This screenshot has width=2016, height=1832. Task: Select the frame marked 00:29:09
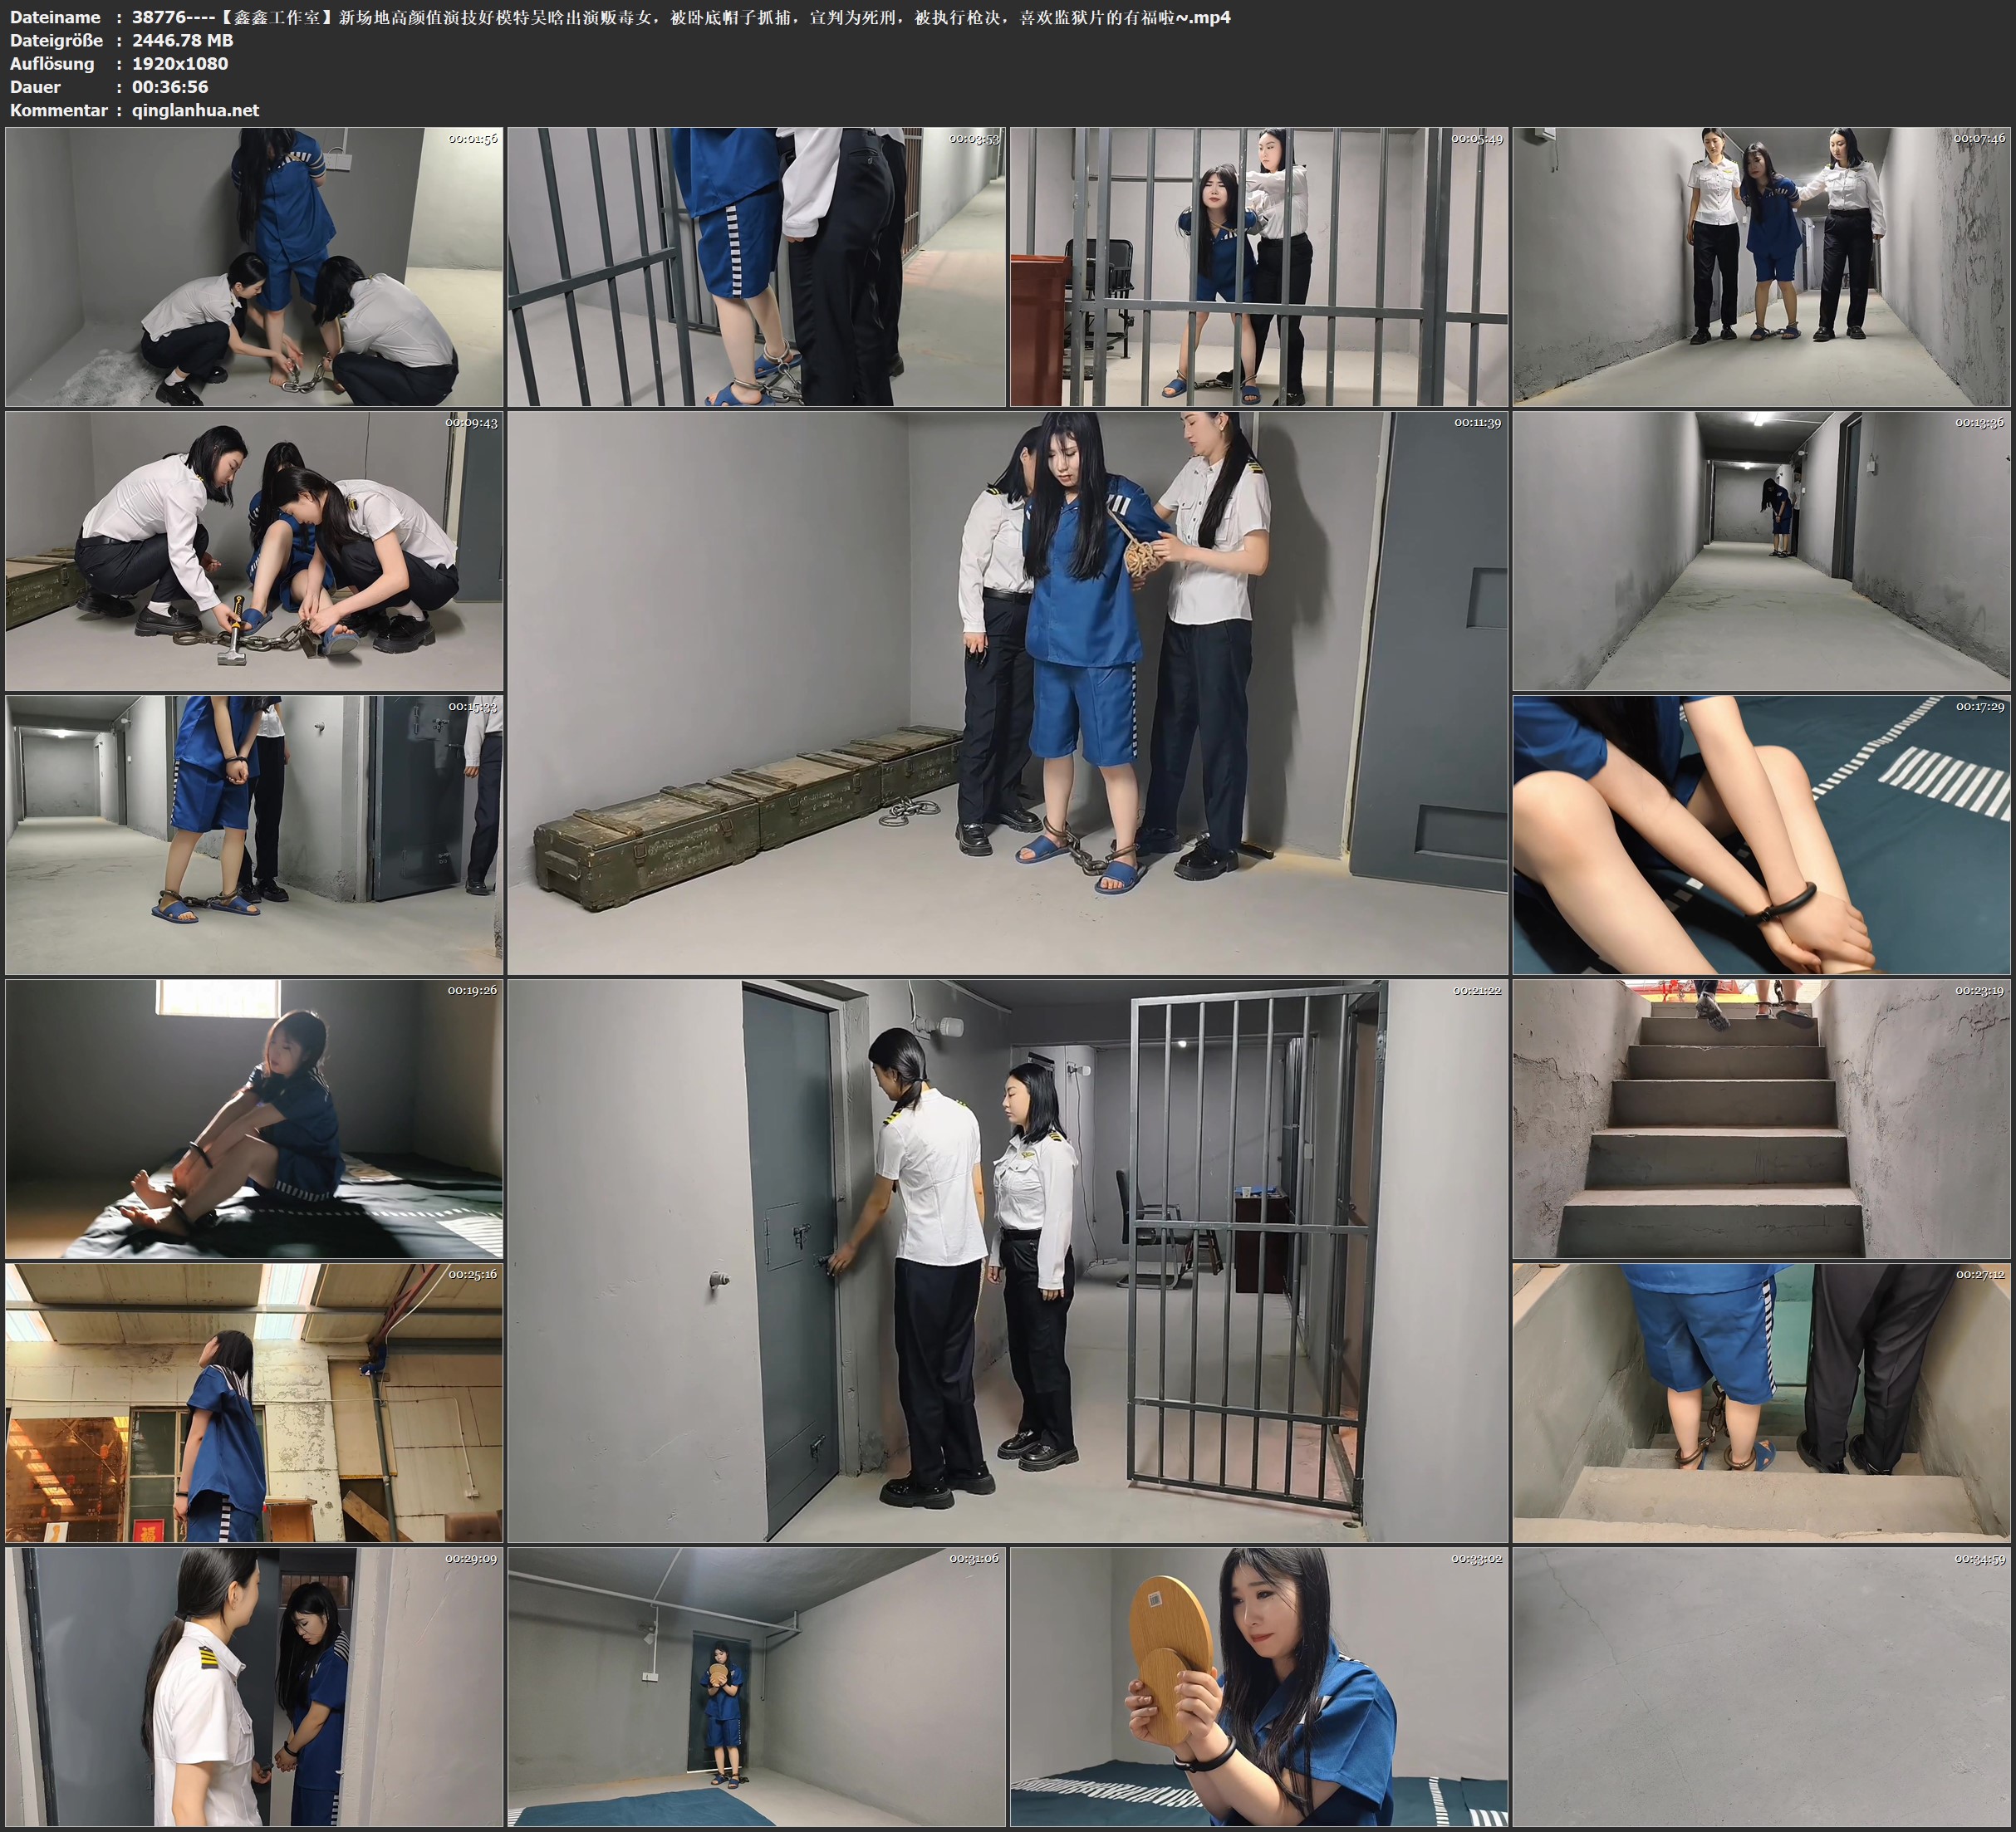(x=254, y=1686)
